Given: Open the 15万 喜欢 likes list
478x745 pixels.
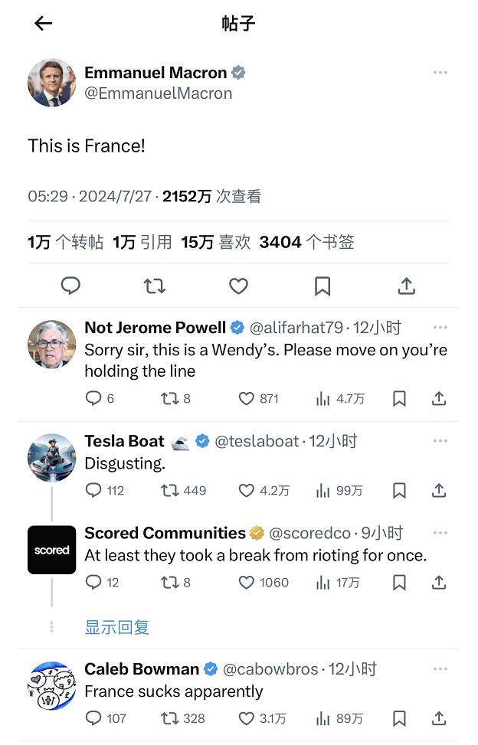Looking at the screenshot, I should 215,242.
